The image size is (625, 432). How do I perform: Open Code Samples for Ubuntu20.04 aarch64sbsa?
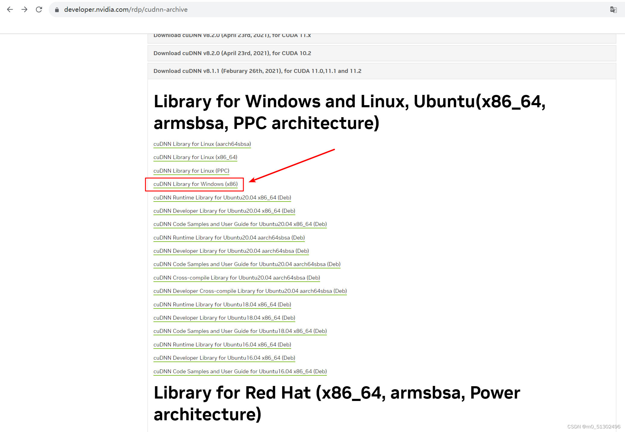[246, 264]
